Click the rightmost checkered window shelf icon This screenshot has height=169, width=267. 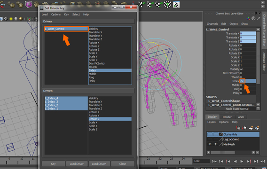click(x=176, y=4)
